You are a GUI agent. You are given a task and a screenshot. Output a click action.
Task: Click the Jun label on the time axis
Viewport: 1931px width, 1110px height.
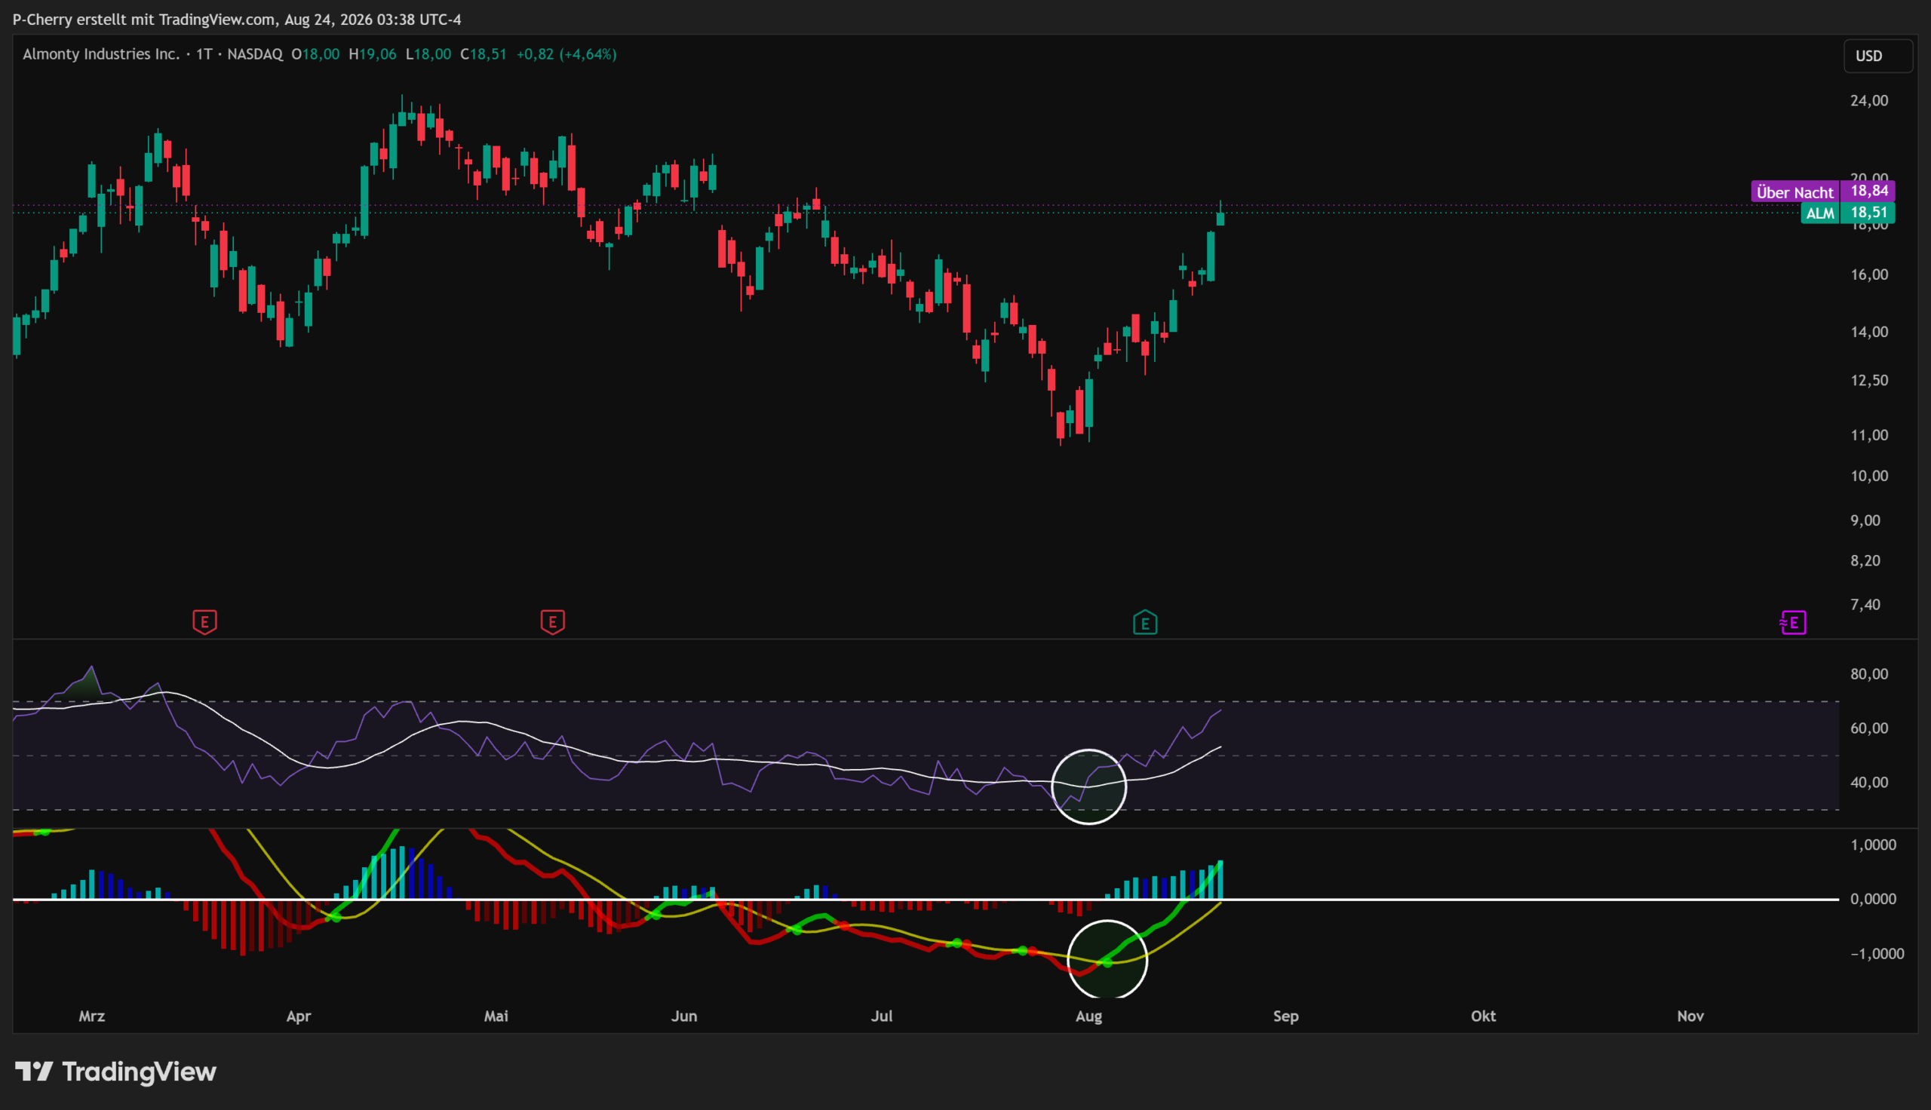click(684, 1016)
